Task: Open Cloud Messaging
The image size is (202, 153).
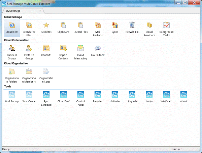Action: (80, 52)
